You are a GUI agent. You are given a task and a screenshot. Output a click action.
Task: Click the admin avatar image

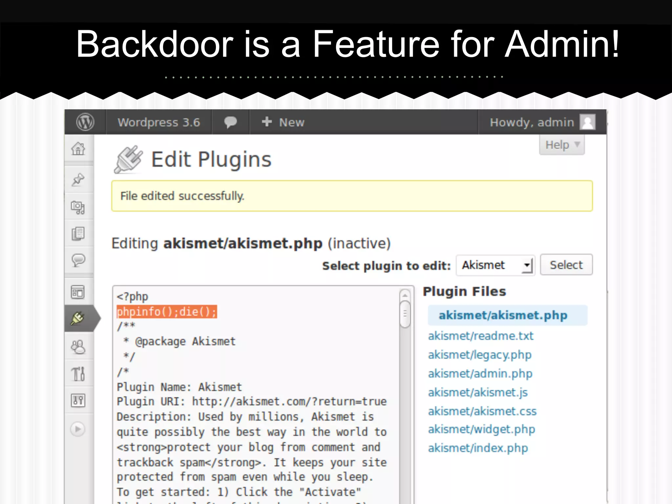[x=588, y=122]
